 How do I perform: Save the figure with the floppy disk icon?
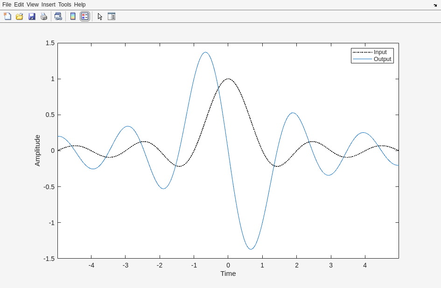point(32,16)
